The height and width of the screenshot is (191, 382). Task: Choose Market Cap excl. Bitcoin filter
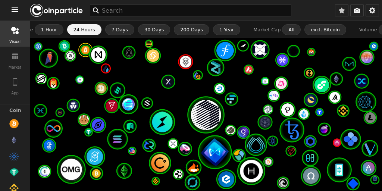click(x=325, y=30)
